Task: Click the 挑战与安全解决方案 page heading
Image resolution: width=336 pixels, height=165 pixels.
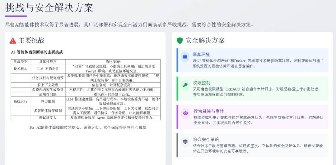Action: (x=49, y=8)
